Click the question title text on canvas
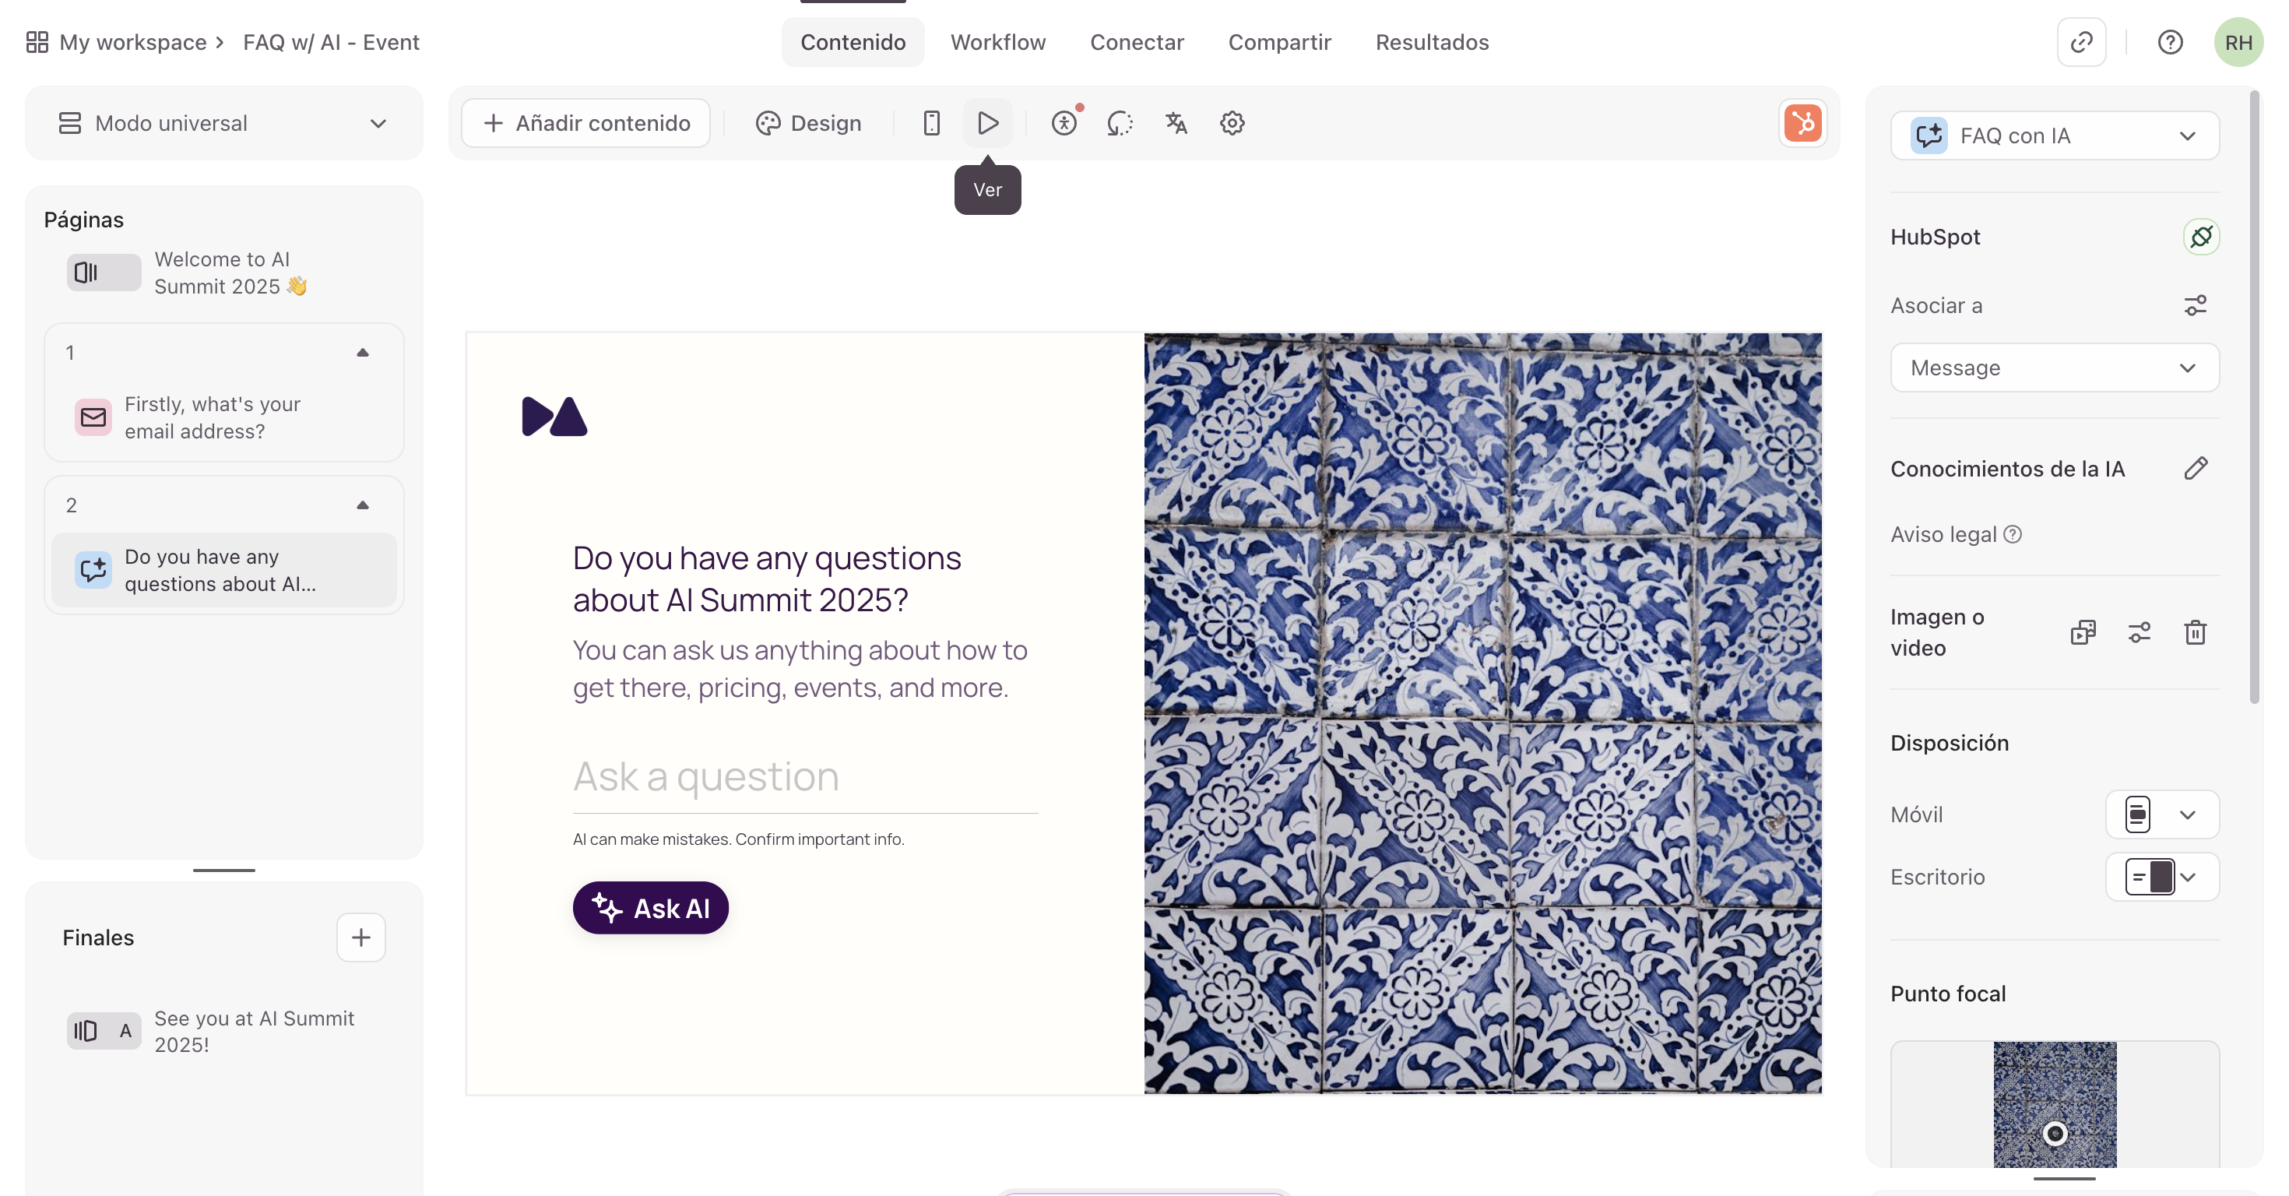The height and width of the screenshot is (1196, 2289). 766,579
